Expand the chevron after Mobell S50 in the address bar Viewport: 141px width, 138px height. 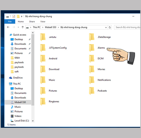[x=58, y=27]
